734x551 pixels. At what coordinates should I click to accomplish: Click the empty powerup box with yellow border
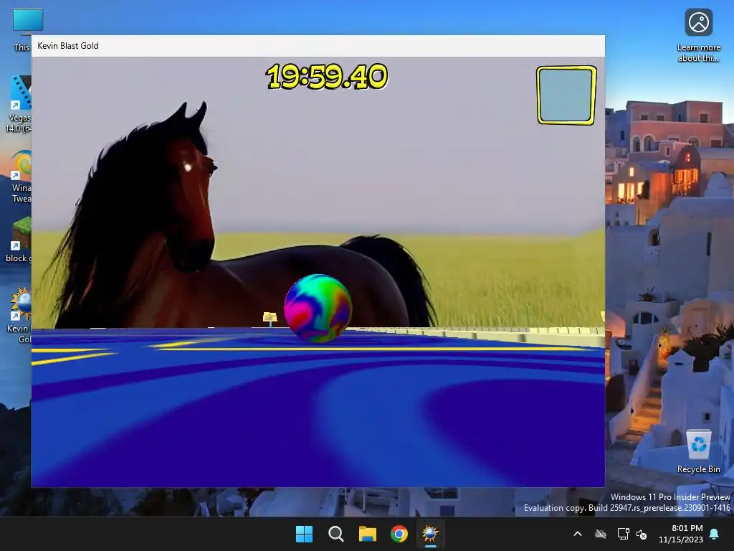tap(566, 95)
